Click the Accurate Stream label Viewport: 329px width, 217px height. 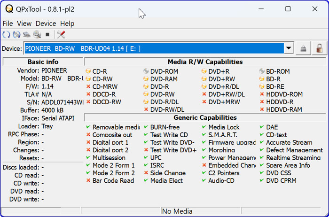tap(289, 142)
